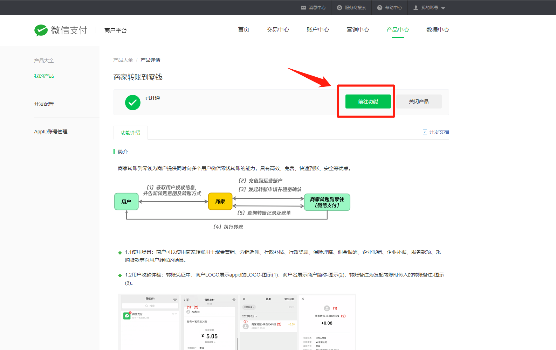The height and width of the screenshot is (350, 556).
Task: Click the ¥5.05 payment screenshot thumbnail
Action: [x=210, y=323]
